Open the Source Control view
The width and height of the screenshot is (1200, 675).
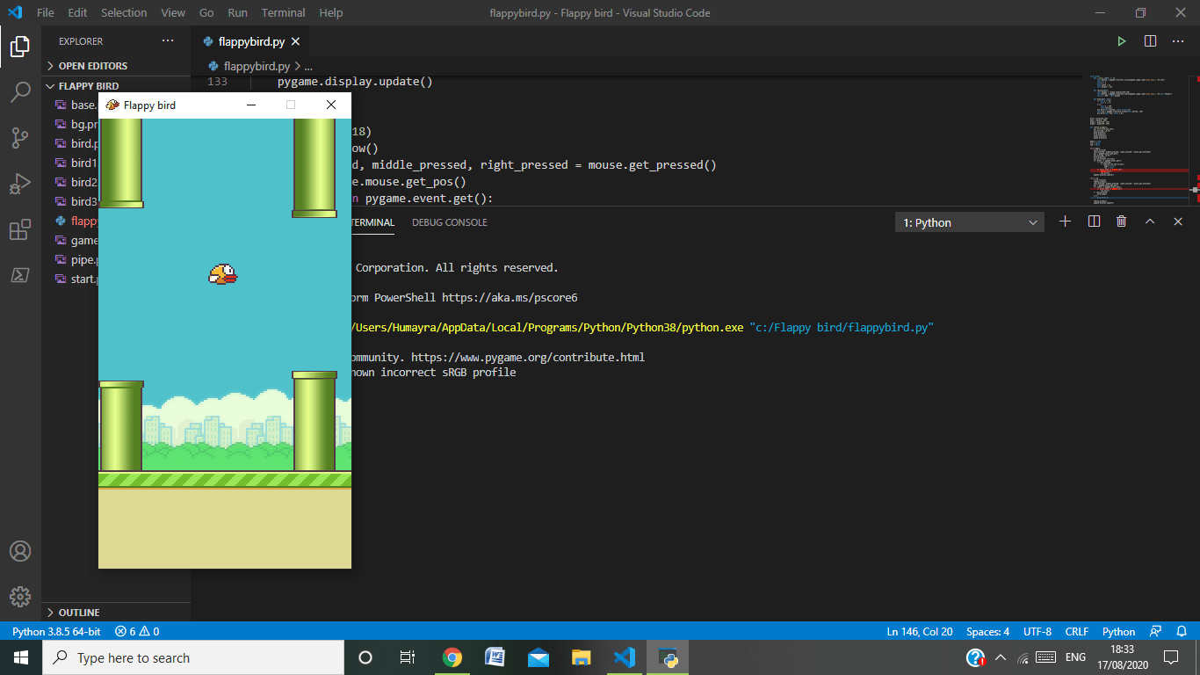19,136
